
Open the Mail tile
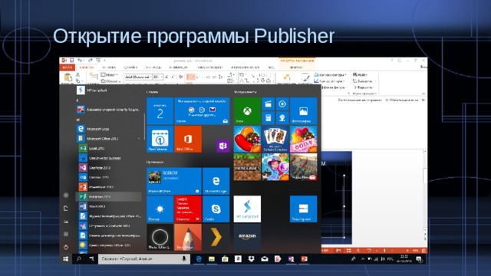[202, 111]
